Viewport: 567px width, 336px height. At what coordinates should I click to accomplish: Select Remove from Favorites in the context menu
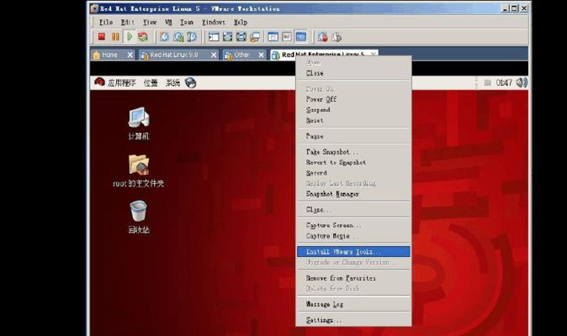pyautogui.click(x=353, y=278)
